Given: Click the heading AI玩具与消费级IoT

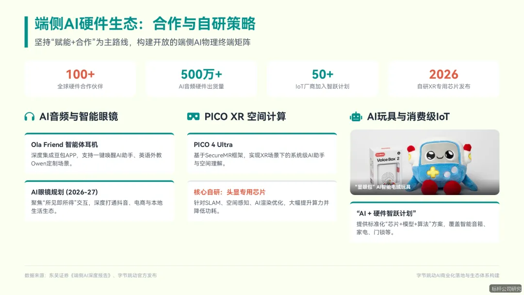Looking at the screenshot, I should 408,116.
